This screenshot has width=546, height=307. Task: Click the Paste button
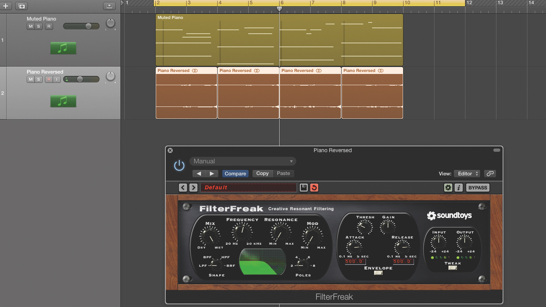pyautogui.click(x=283, y=173)
